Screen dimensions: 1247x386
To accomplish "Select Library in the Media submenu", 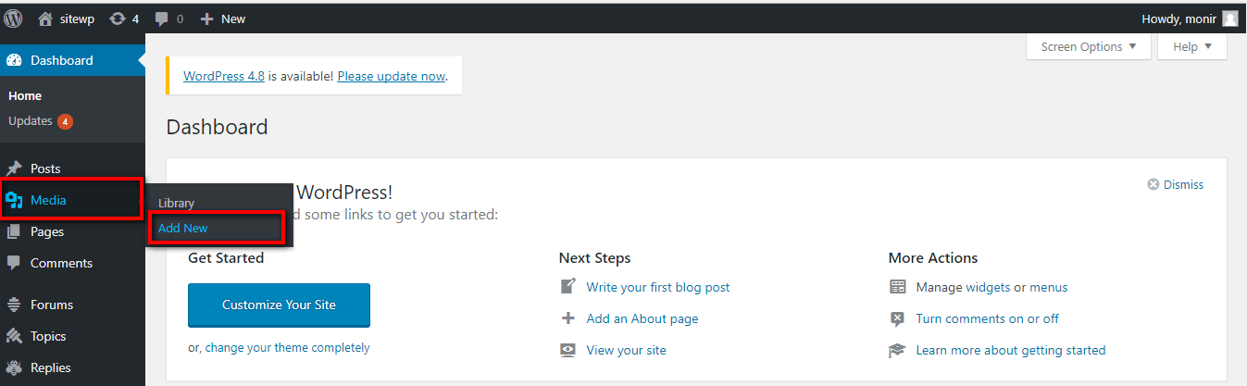I will (x=176, y=203).
